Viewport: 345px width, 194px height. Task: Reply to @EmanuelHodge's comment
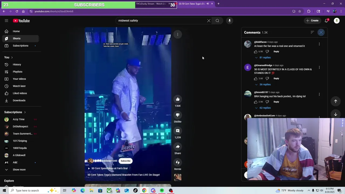tap(276, 78)
